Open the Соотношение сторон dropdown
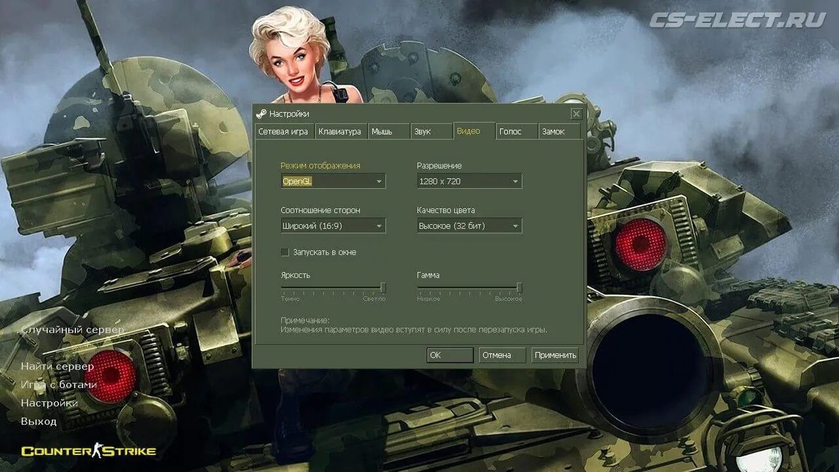This screenshot has width=839, height=472. point(333,226)
